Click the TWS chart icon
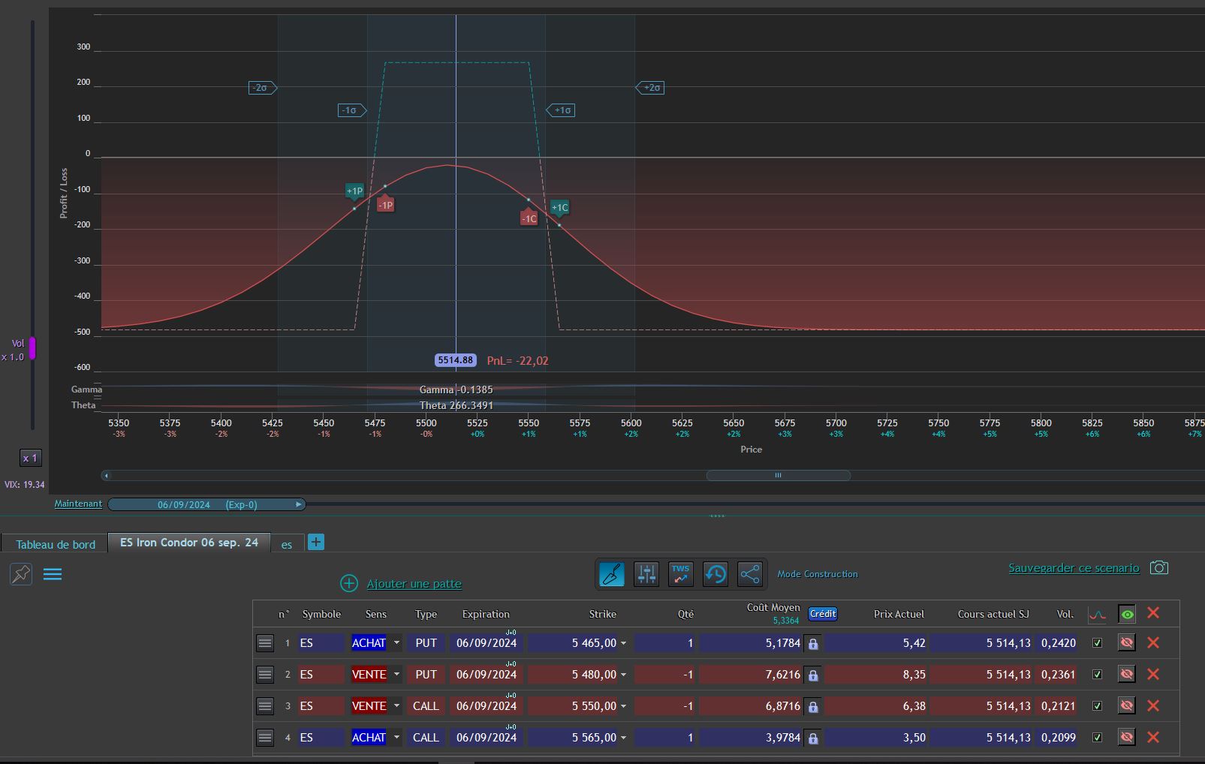Viewport: 1205px width, 764px height. click(680, 575)
